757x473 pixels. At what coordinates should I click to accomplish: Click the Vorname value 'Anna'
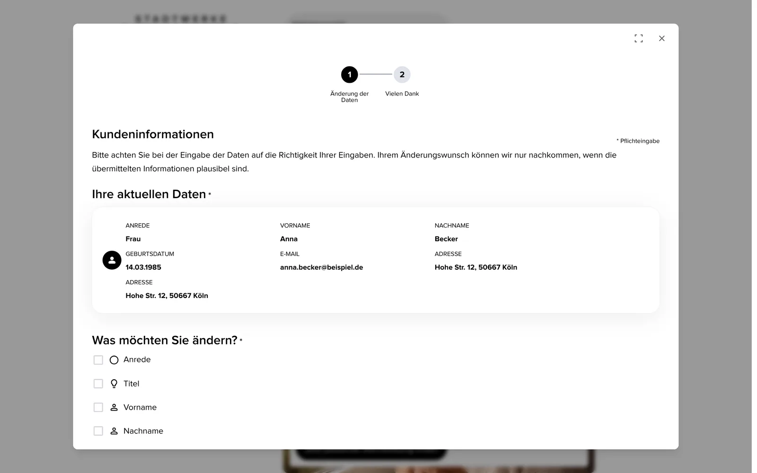[289, 239]
